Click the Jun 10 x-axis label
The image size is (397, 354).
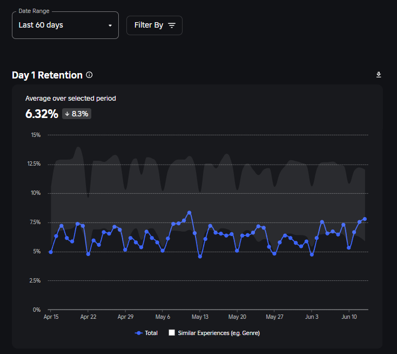(349, 317)
